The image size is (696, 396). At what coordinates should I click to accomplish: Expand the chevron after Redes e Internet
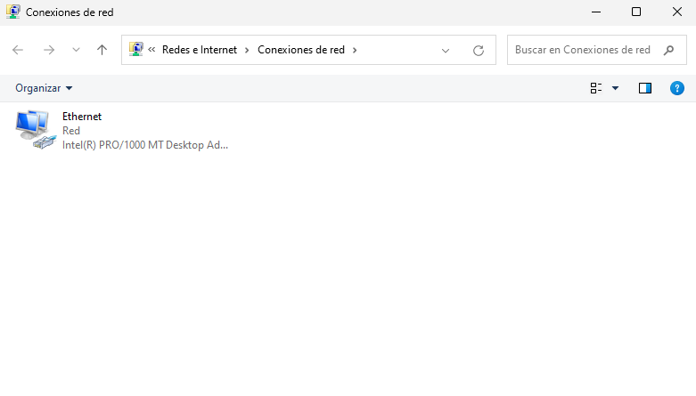point(247,51)
